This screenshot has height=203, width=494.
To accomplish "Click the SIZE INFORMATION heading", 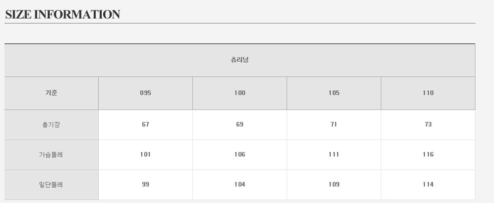I will [63, 14].
